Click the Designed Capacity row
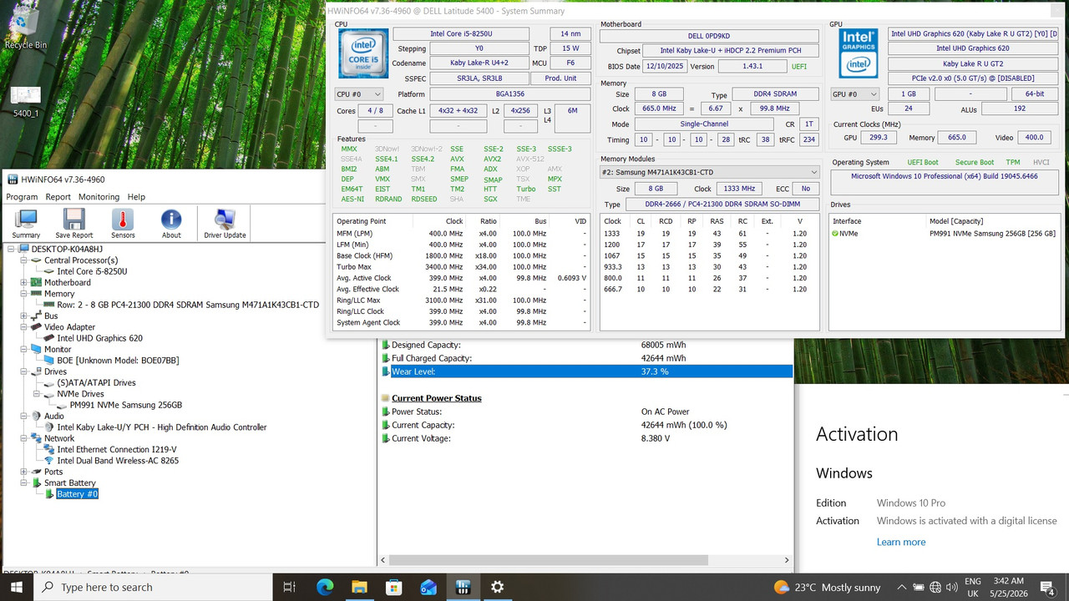This screenshot has width=1069, height=601. click(x=586, y=345)
